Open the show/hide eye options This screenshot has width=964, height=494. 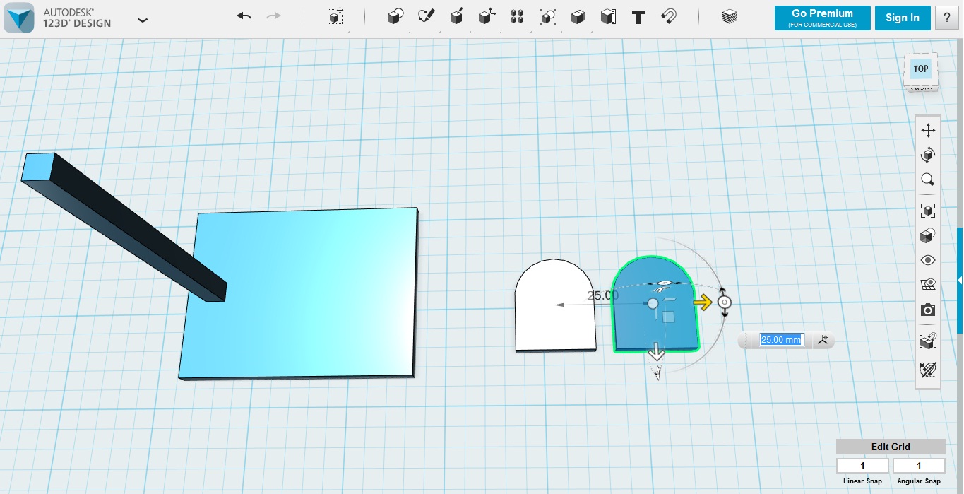coord(928,260)
